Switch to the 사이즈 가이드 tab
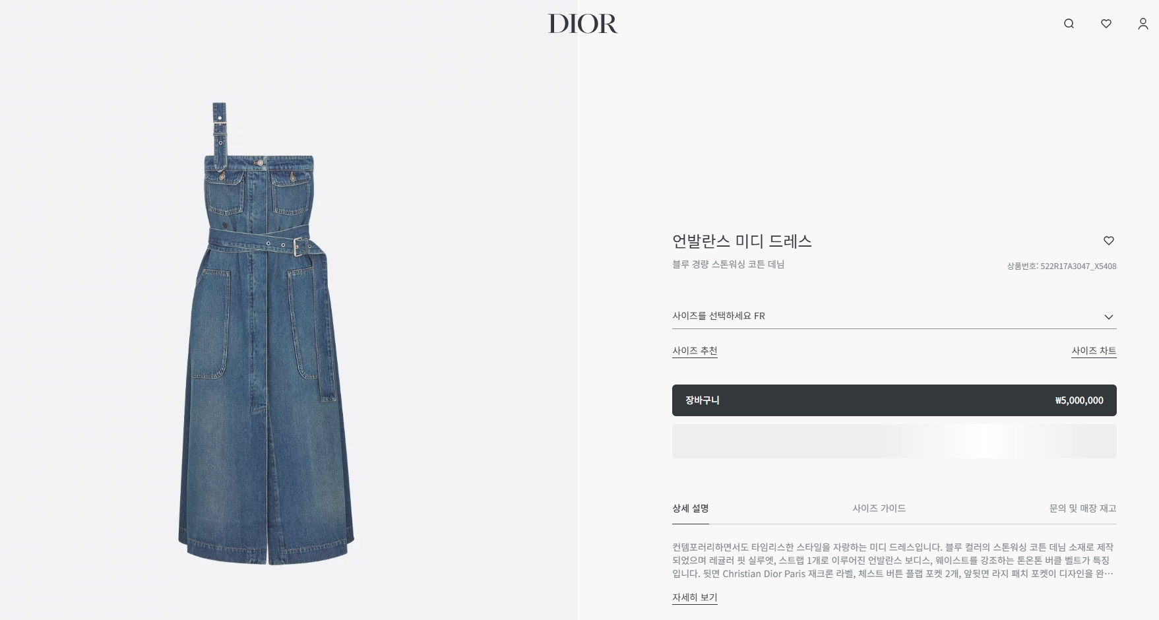The image size is (1159, 620). [879, 509]
